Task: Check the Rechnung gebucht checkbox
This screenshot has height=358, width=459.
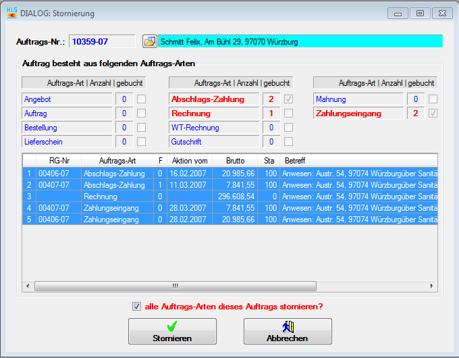Action: (x=289, y=113)
